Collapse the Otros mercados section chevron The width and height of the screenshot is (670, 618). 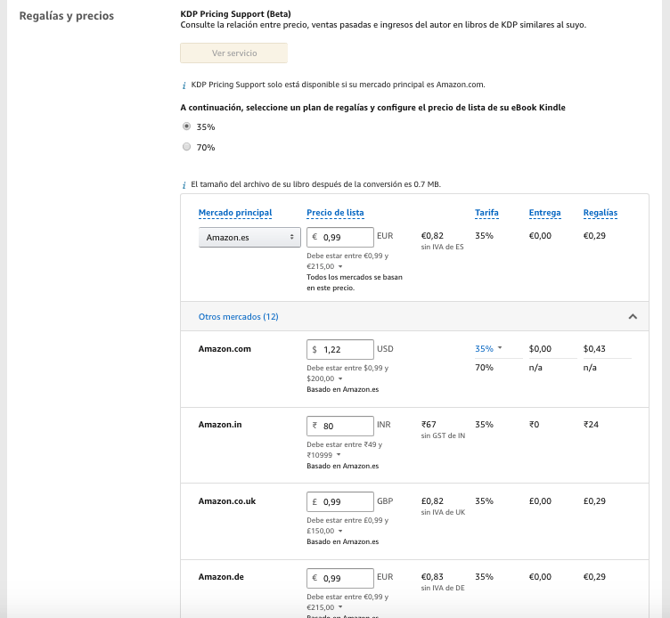coord(633,317)
